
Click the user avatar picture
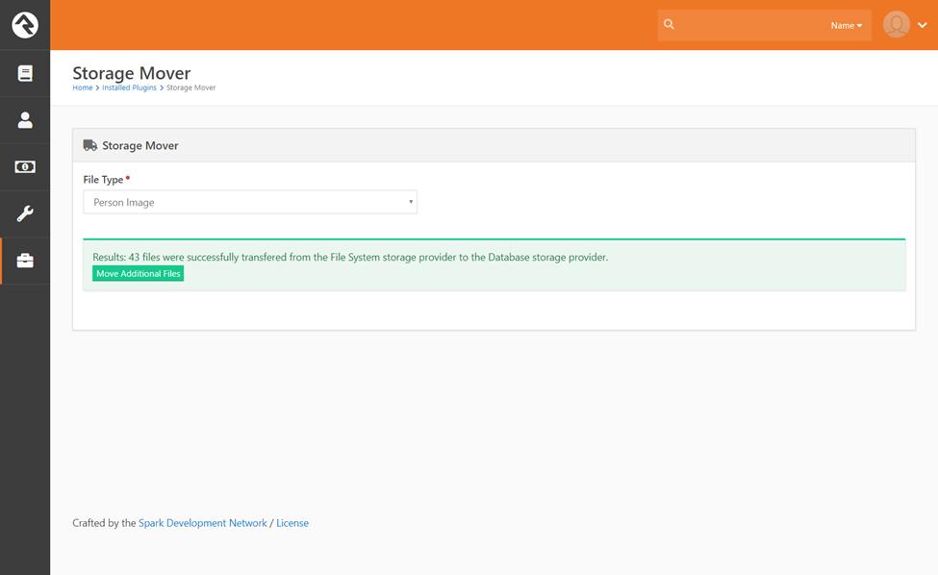point(896,24)
